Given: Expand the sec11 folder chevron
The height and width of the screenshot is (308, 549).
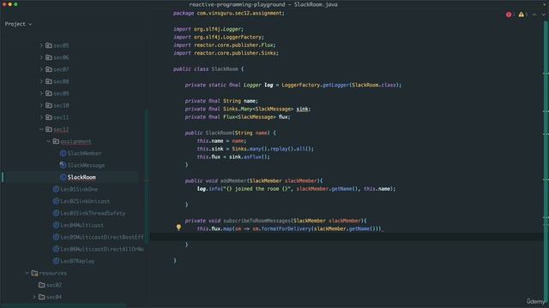Looking at the screenshot, I should (x=41, y=117).
